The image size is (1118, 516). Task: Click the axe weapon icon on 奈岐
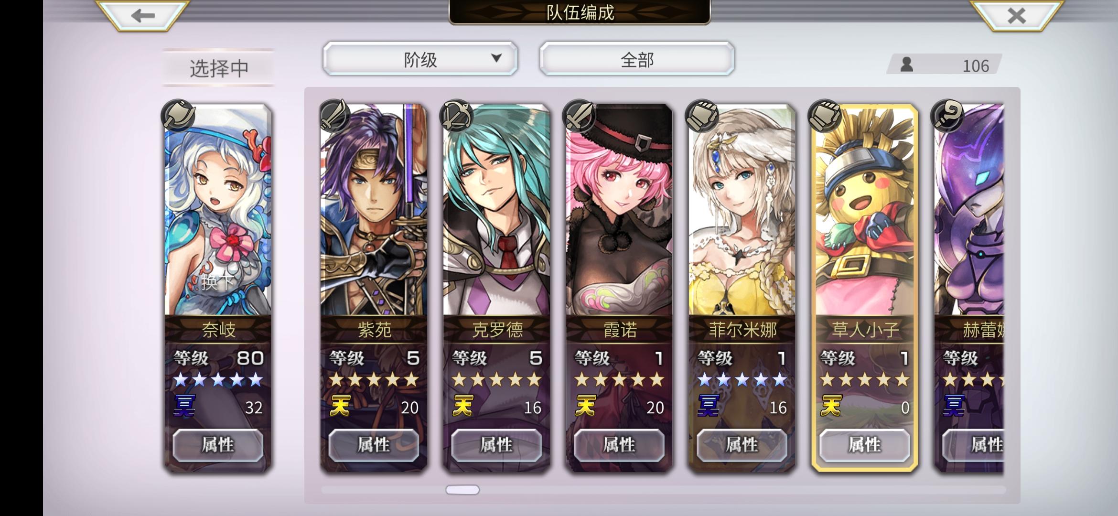(178, 115)
